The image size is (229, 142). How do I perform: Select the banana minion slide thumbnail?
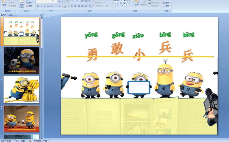point(21,89)
